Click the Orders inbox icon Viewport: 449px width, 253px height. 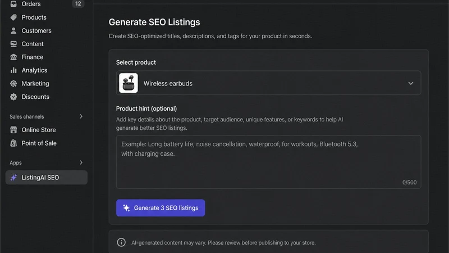[x=13, y=4]
